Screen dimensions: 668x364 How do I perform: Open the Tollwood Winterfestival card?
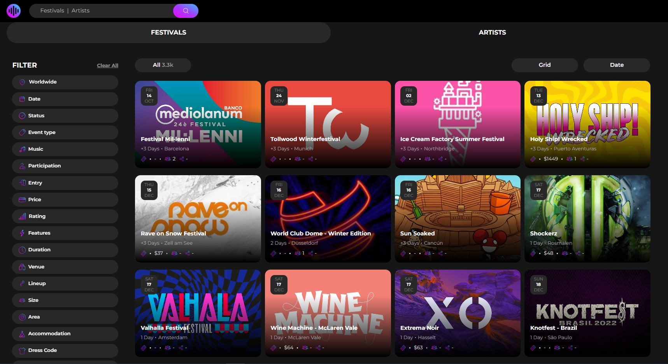[328, 124]
